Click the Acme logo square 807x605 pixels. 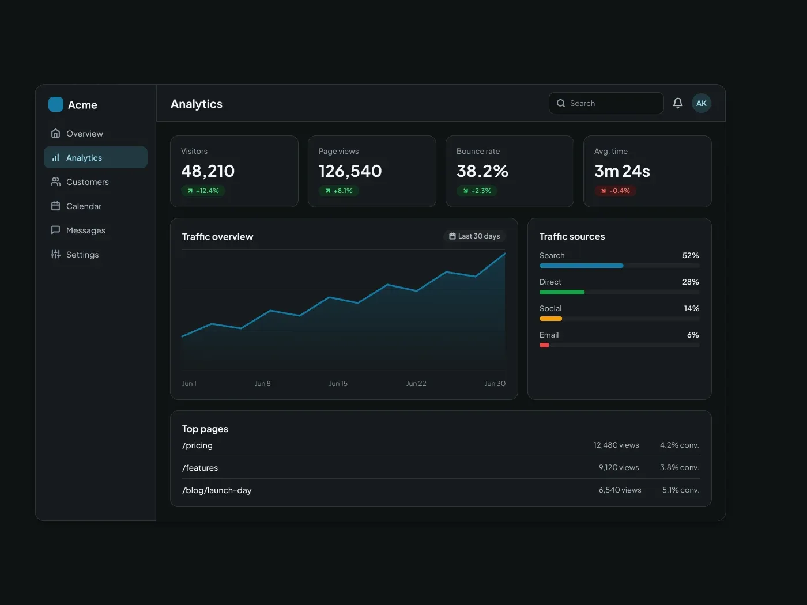click(x=56, y=104)
